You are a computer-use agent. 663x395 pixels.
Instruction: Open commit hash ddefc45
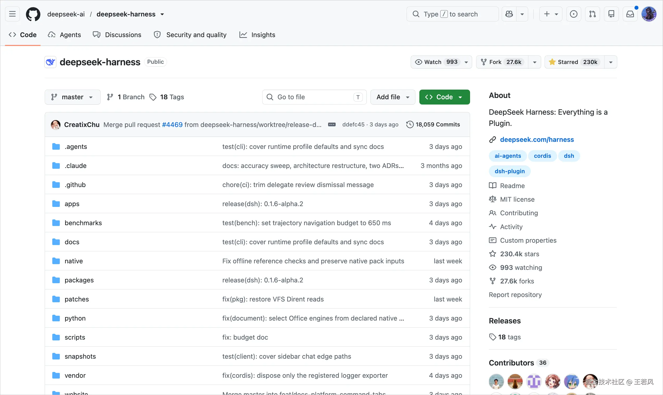pos(353,125)
